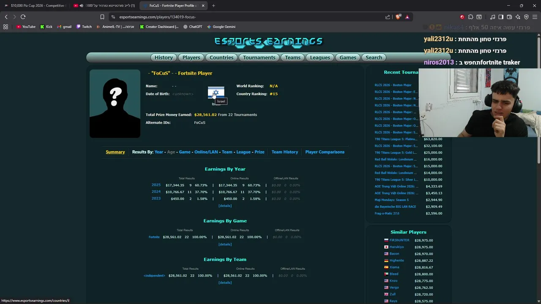
Task: Close the FoCuS Fortnite Player Profile tab
Action: (203, 5)
